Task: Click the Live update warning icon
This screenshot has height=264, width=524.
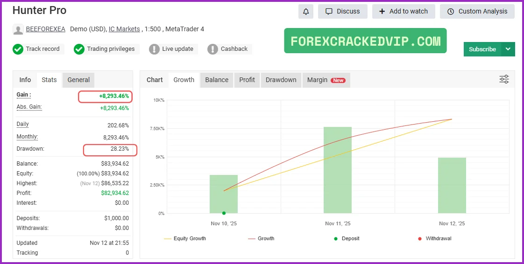Action: [x=155, y=49]
